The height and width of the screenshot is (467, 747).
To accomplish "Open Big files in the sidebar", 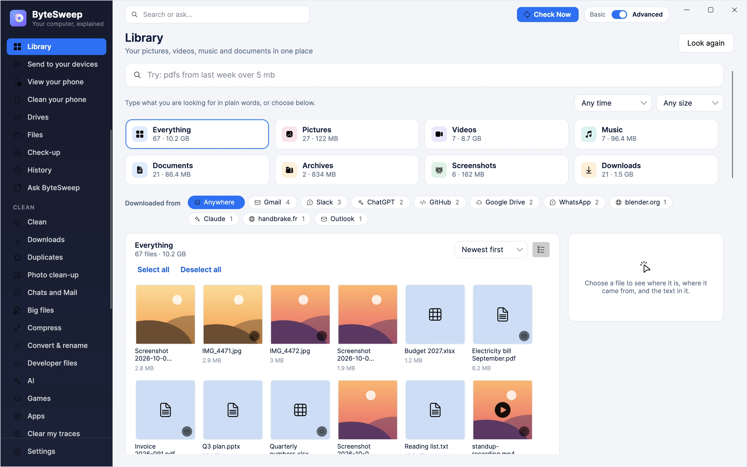I will pyautogui.click(x=57, y=310).
